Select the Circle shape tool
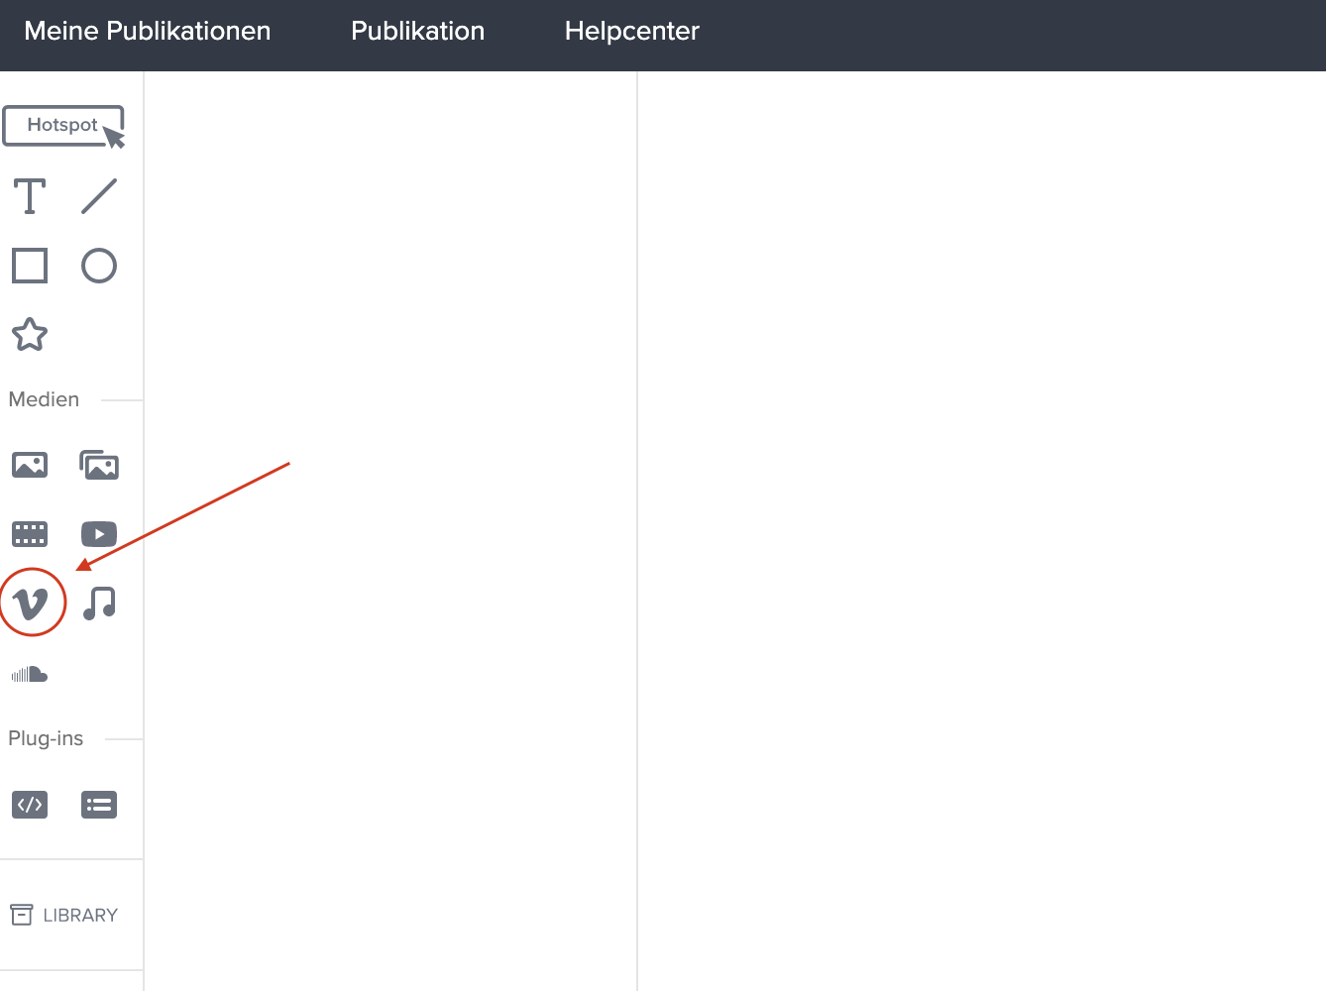The height and width of the screenshot is (991, 1326). point(99,266)
